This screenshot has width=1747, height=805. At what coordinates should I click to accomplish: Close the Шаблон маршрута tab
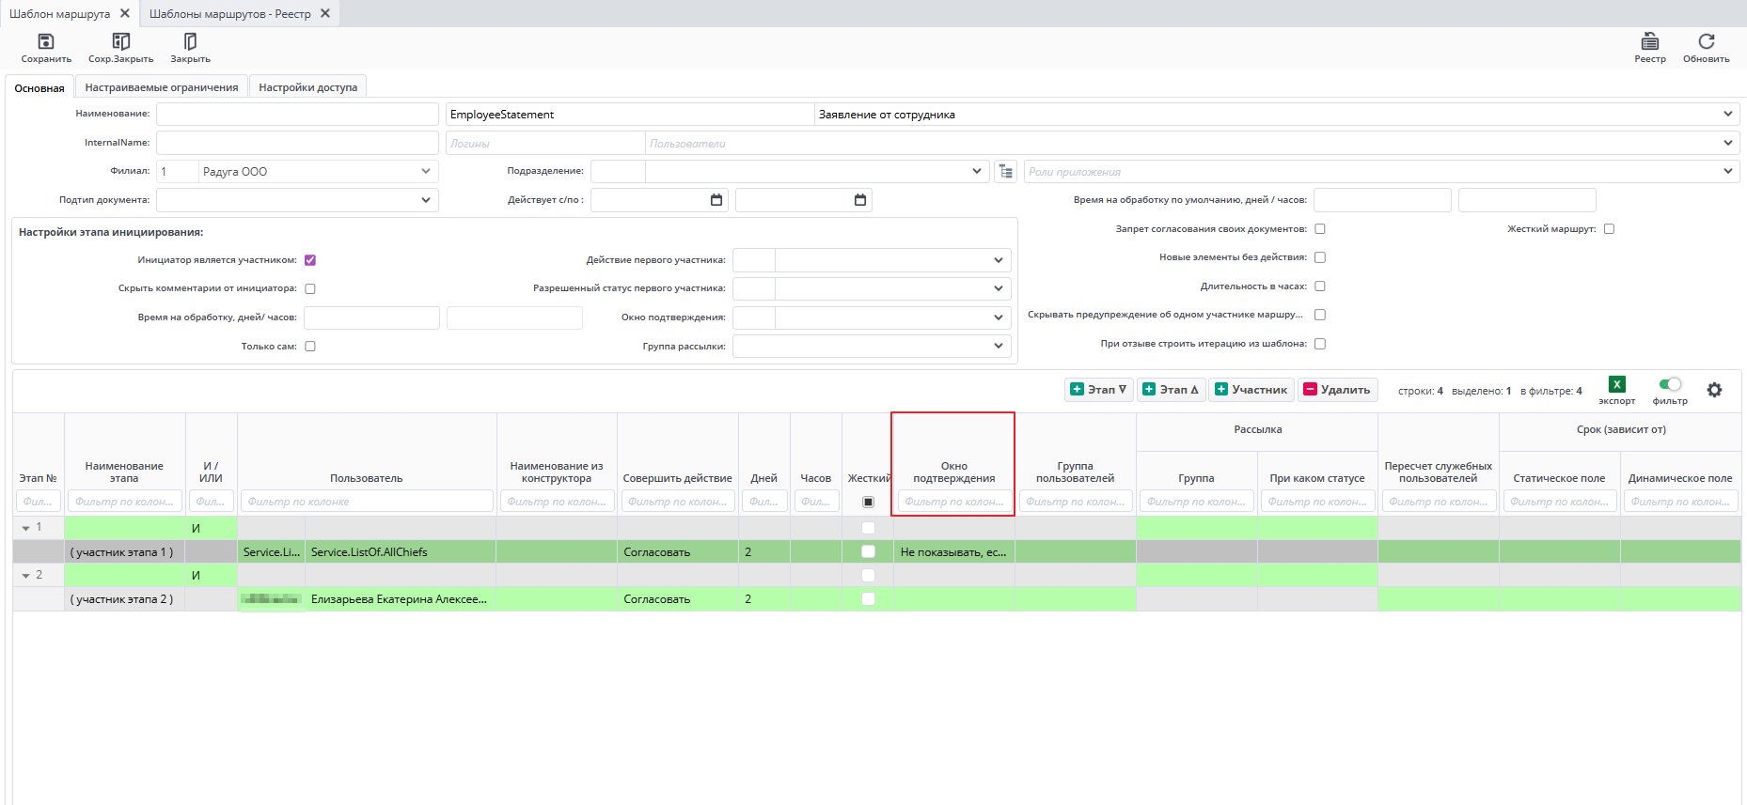tap(125, 13)
